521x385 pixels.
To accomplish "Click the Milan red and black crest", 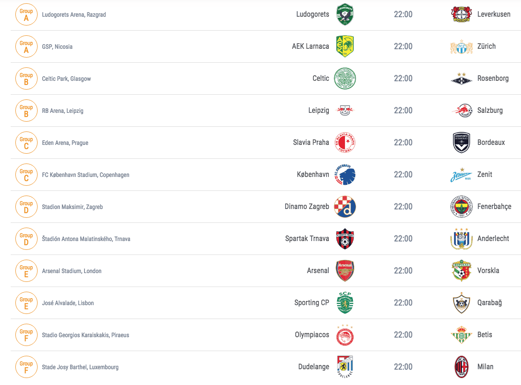I will (x=461, y=367).
